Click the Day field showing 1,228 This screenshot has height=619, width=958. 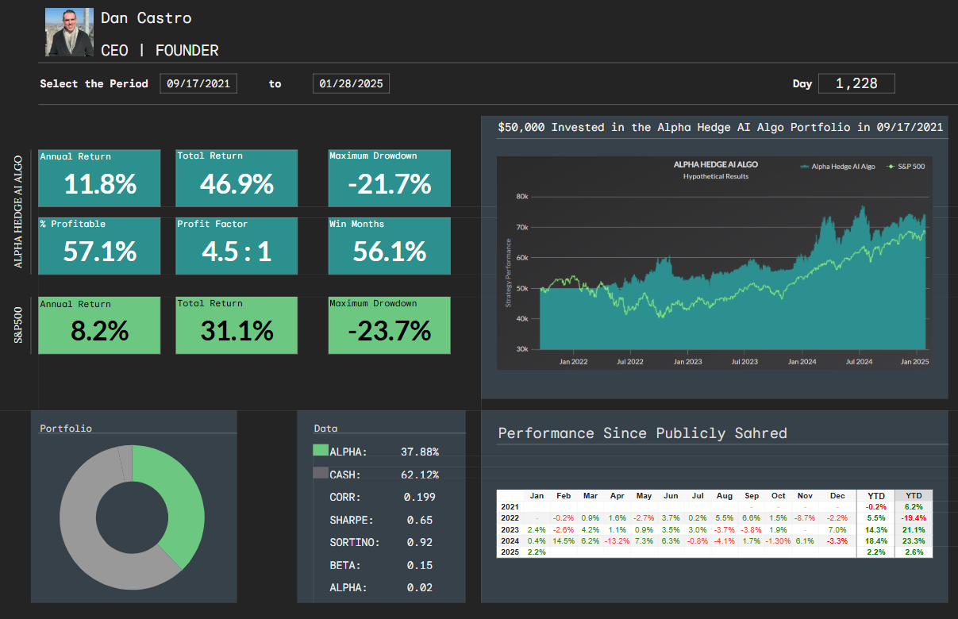pos(856,83)
